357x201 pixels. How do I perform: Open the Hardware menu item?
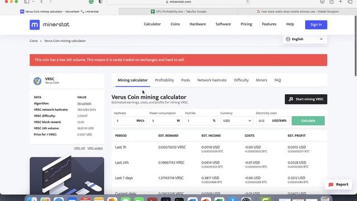point(197,24)
